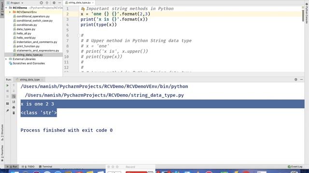This screenshot has width=309, height=173.
Task: Rerun string_data_type with the green play icon
Action: [x=8, y=86]
